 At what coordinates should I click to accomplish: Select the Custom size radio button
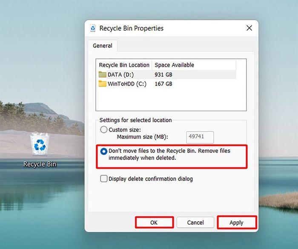[x=104, y=130]
